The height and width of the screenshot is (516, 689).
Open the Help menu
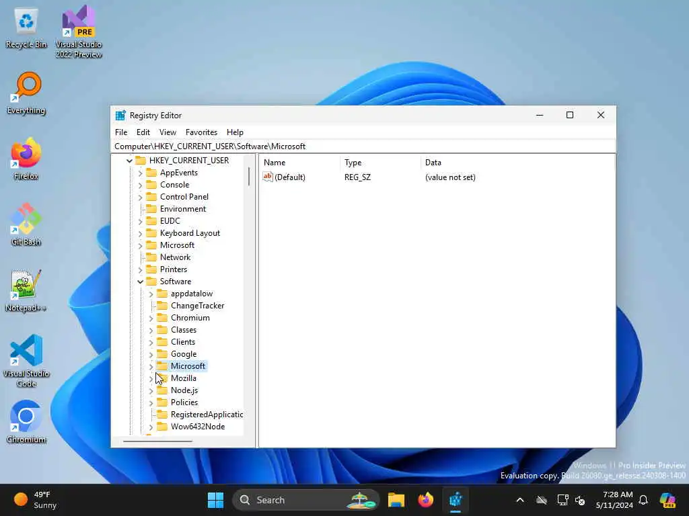pos(235,132)
